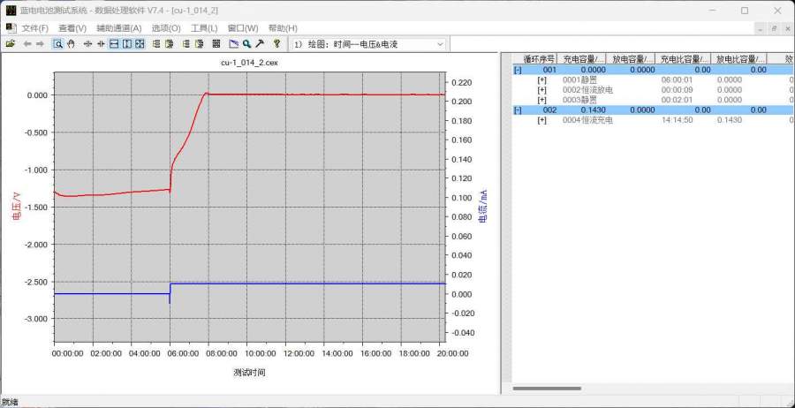Click the back arrow toolbar icon
795x408 pixels.
26,43
